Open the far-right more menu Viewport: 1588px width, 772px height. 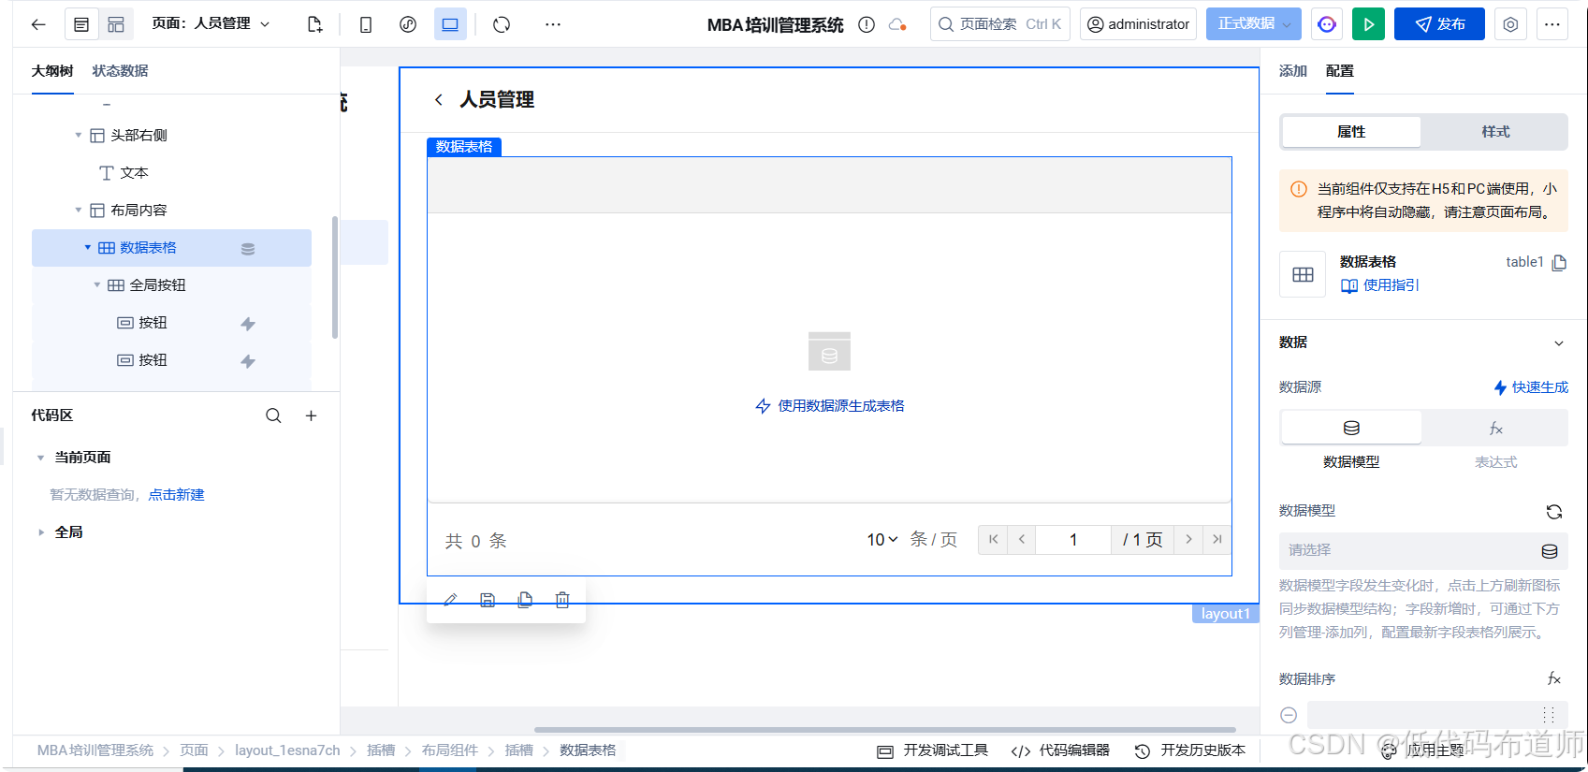(1552, 24)
